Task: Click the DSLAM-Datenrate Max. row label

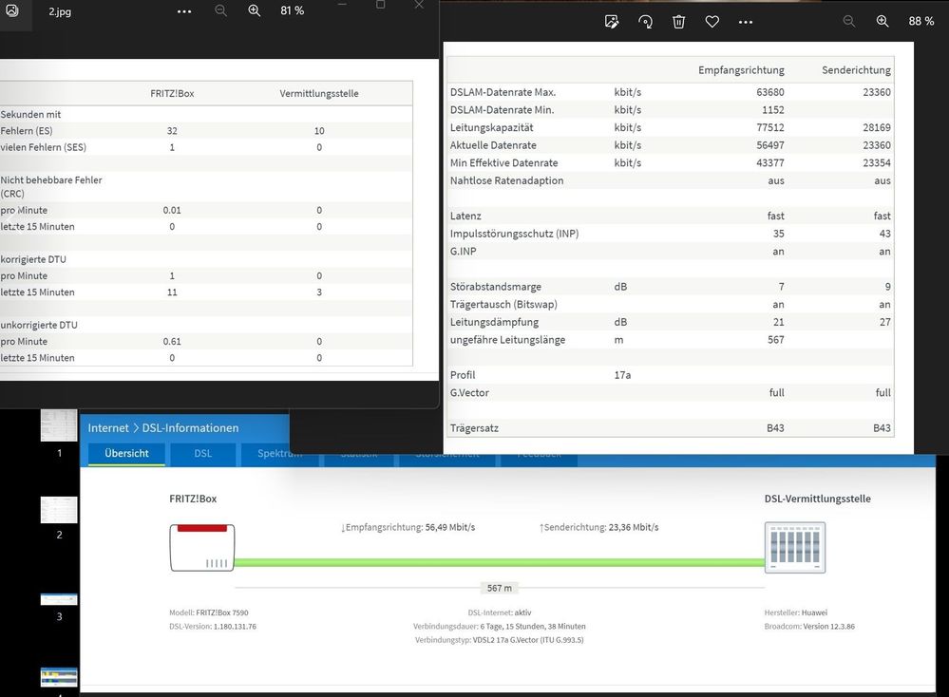Action: 503,92
